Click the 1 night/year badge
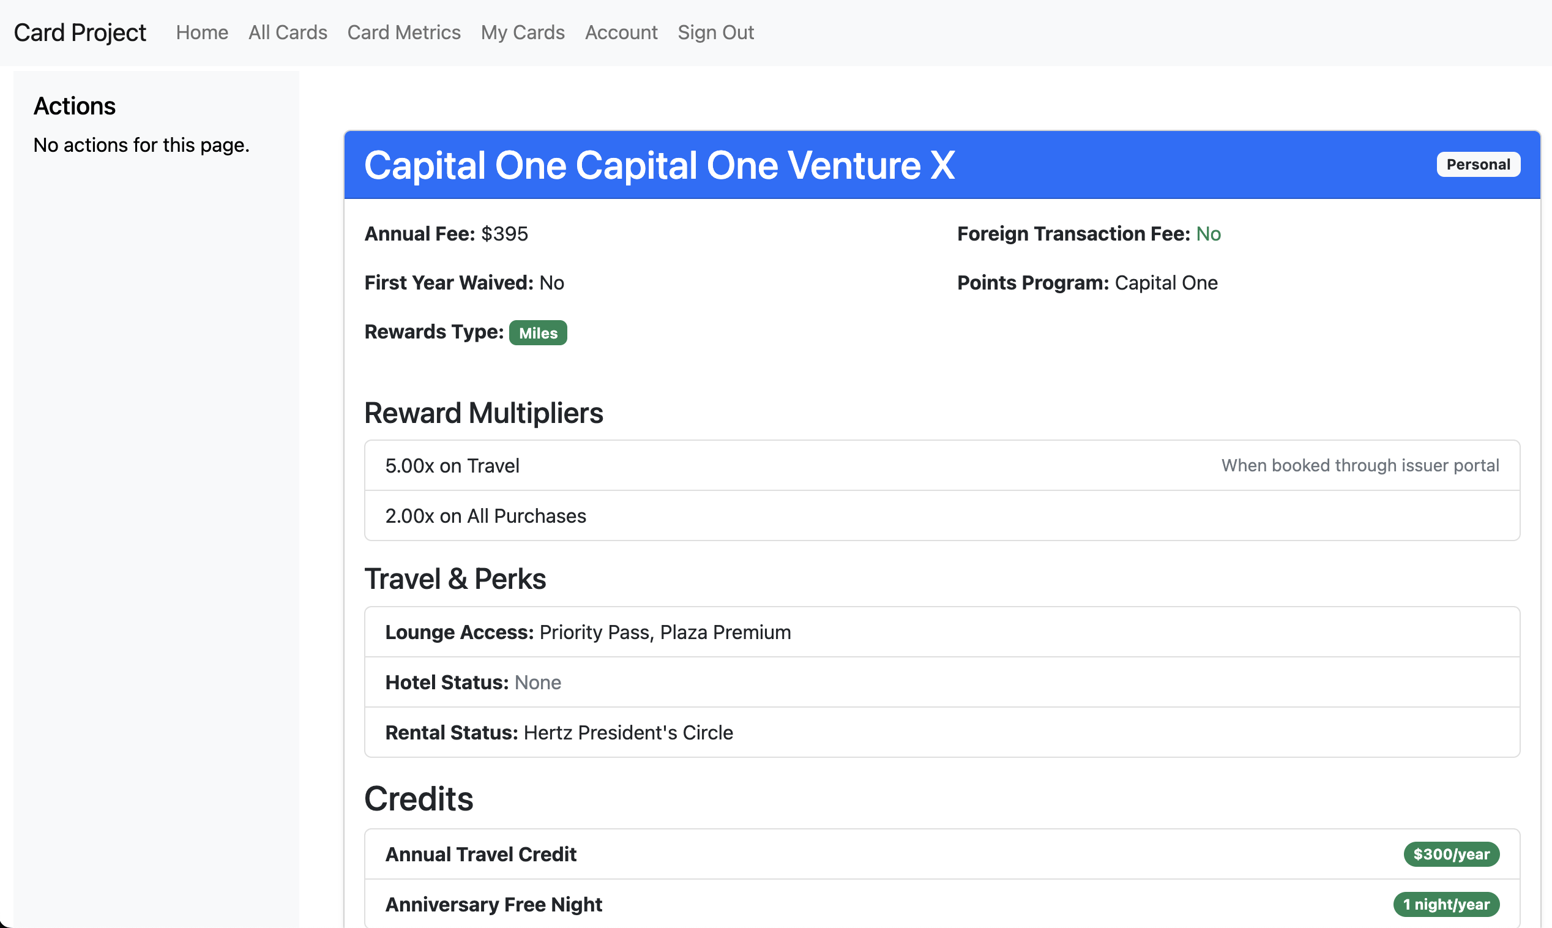This screenshot has height=928, width=1552. 1446,904
